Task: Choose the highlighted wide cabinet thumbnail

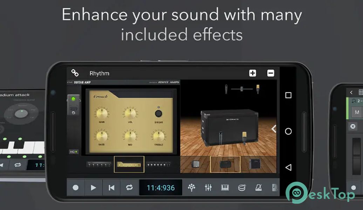Action: pos(225,164)
